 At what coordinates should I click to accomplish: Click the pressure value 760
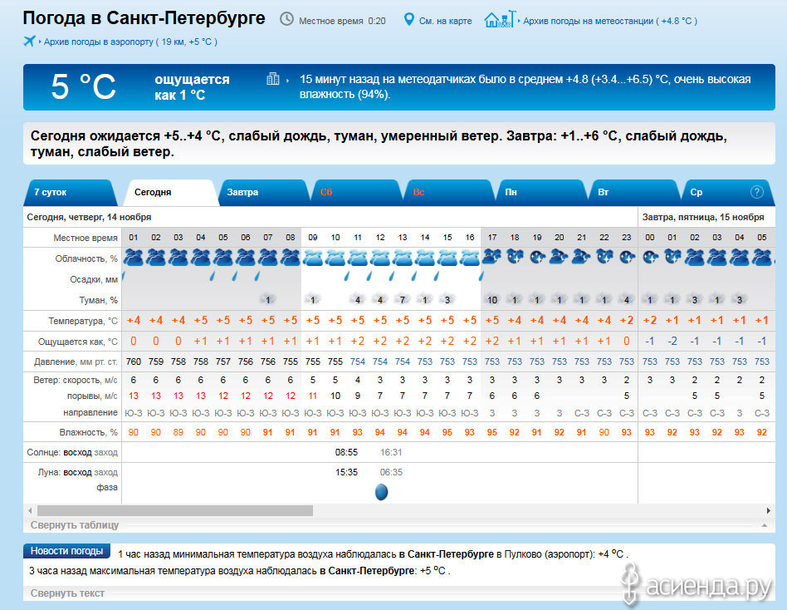tap(134, 362)
